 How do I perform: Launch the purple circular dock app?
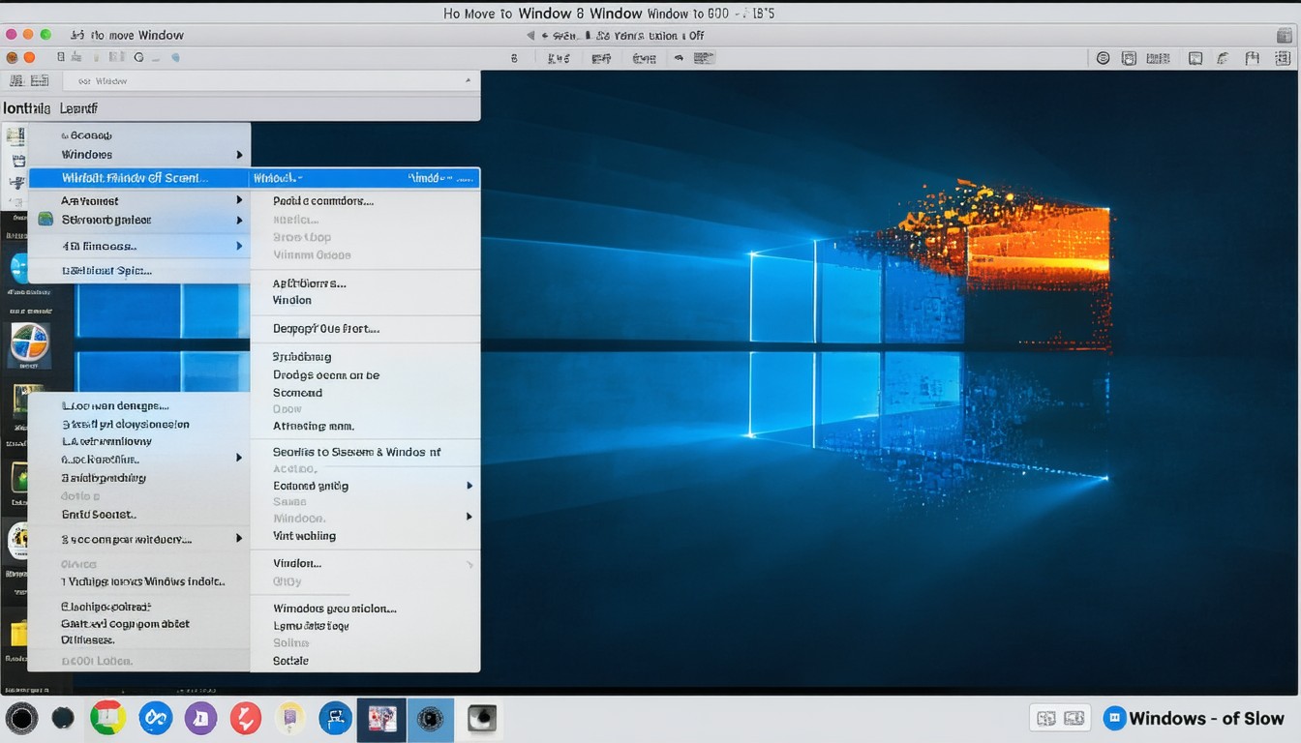click(x=200, y=718)
